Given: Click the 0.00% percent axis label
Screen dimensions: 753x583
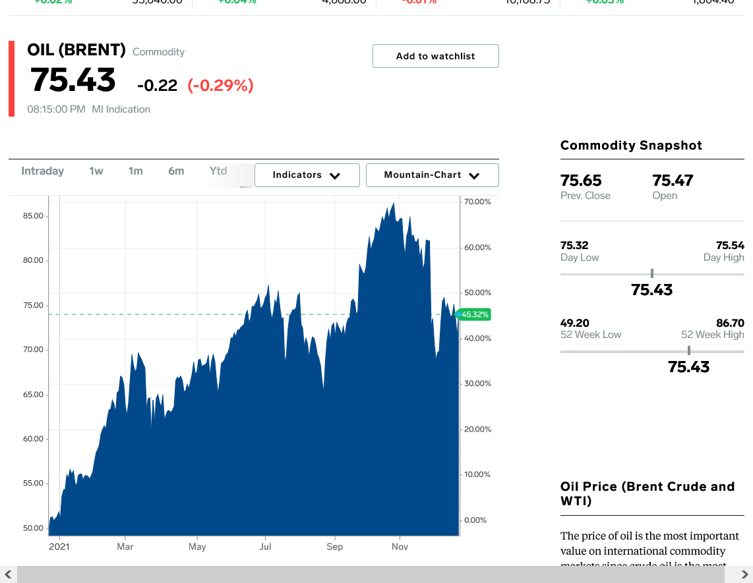Looking at the screenshot, I should [475, 520].
